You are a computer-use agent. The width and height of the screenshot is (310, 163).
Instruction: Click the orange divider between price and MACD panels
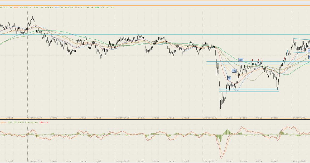tap(155, 120)
